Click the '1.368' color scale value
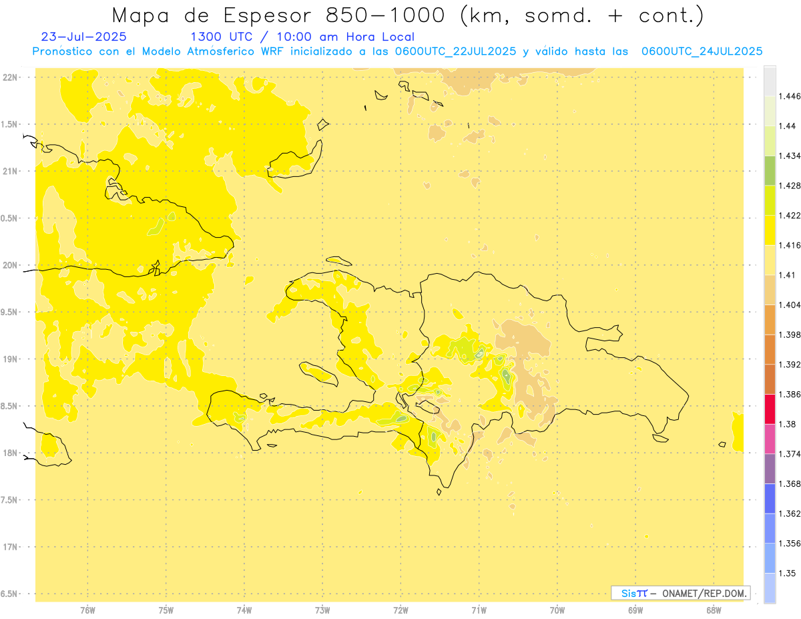Viewport: 801px width, 619px height. [790, 483]
